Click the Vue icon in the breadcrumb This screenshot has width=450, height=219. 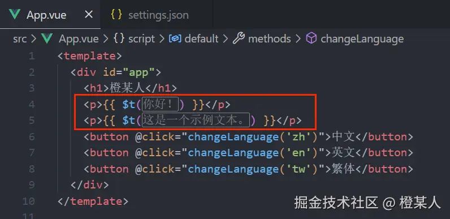click(x=47, y=38)
